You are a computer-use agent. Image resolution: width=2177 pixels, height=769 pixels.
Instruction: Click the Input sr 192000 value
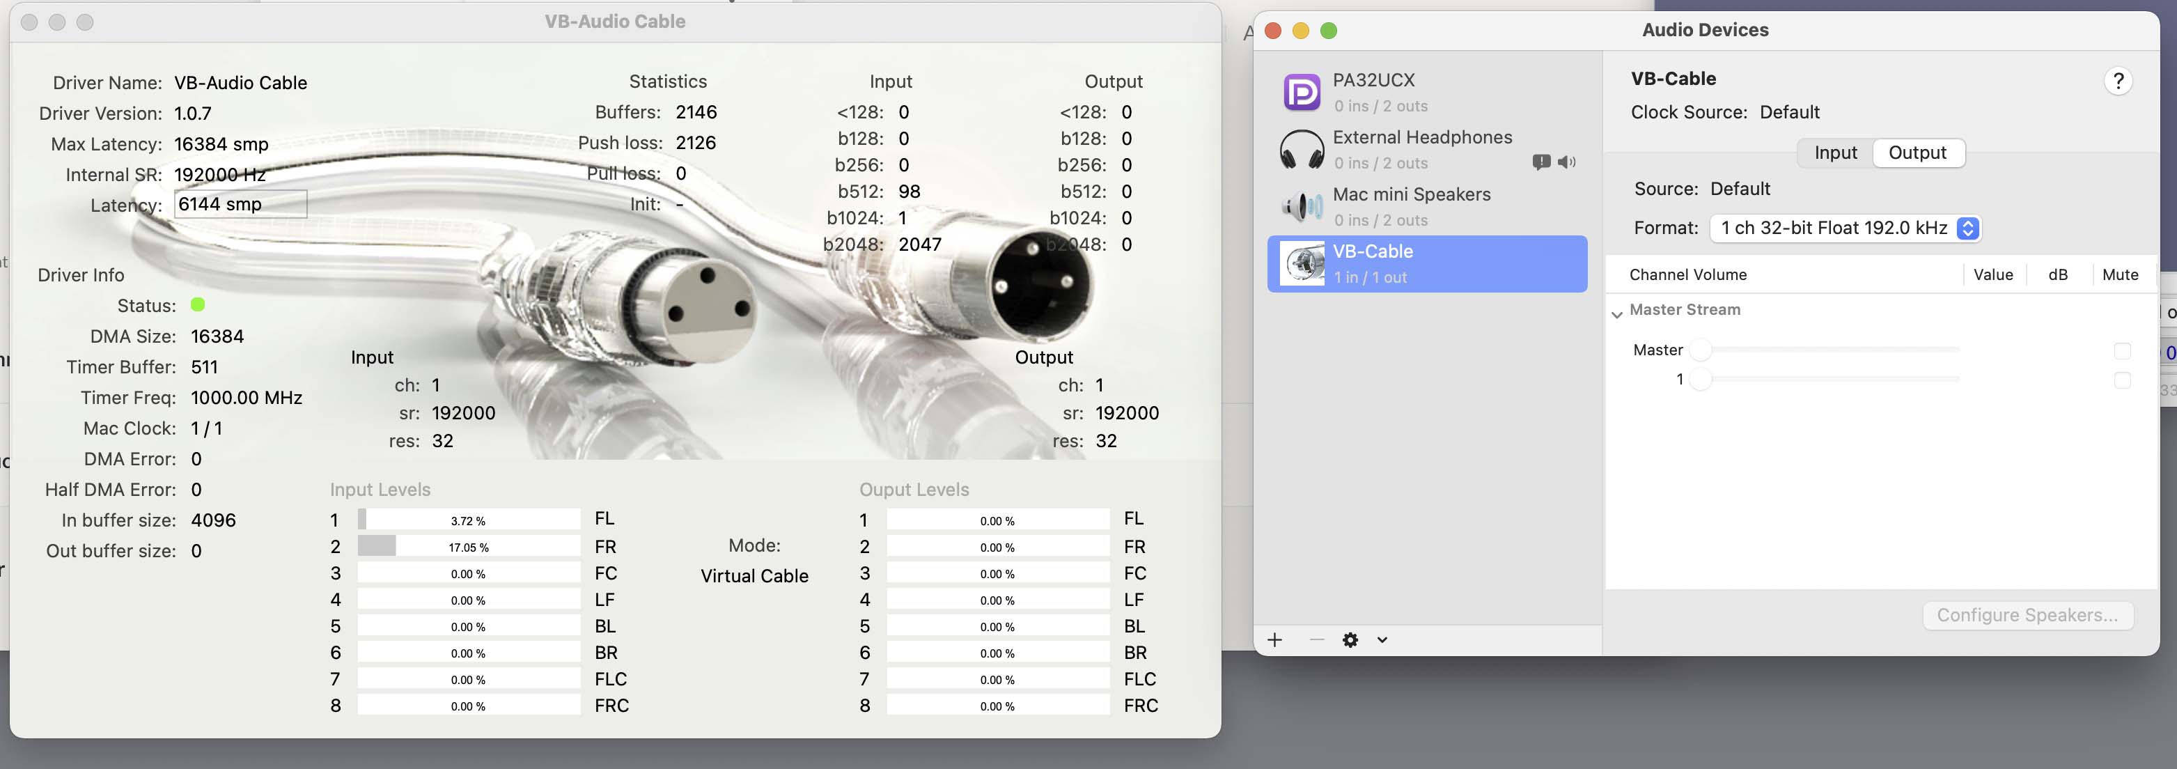[463, 413]
